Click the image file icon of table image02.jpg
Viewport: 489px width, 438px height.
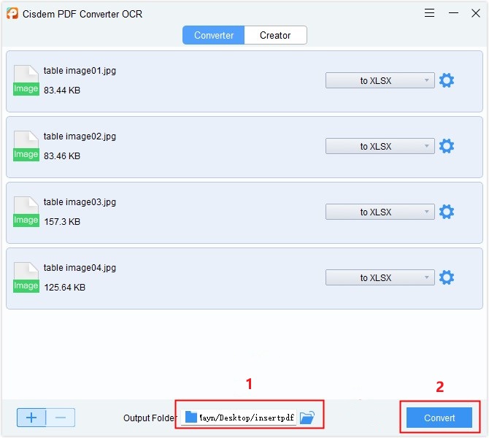[x=26, y=146]
